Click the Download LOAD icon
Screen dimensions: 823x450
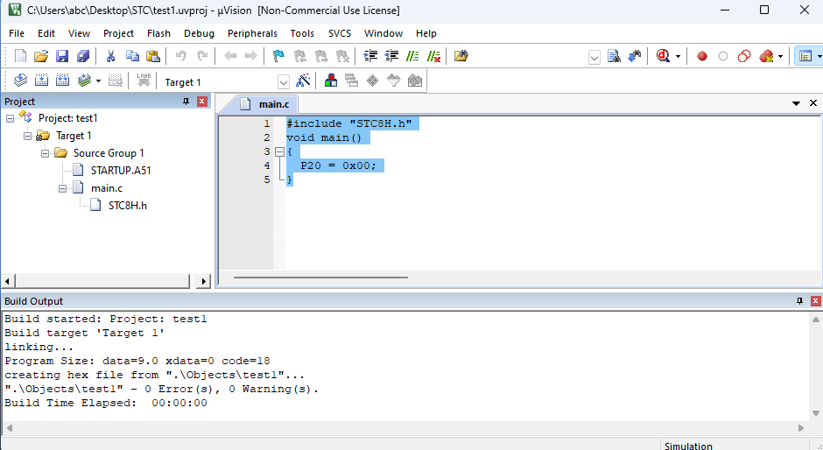[144, 81]
